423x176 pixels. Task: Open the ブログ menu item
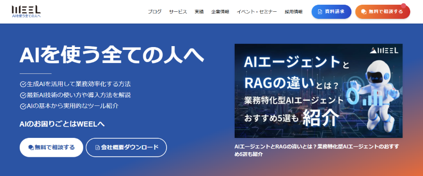[154, 12]
